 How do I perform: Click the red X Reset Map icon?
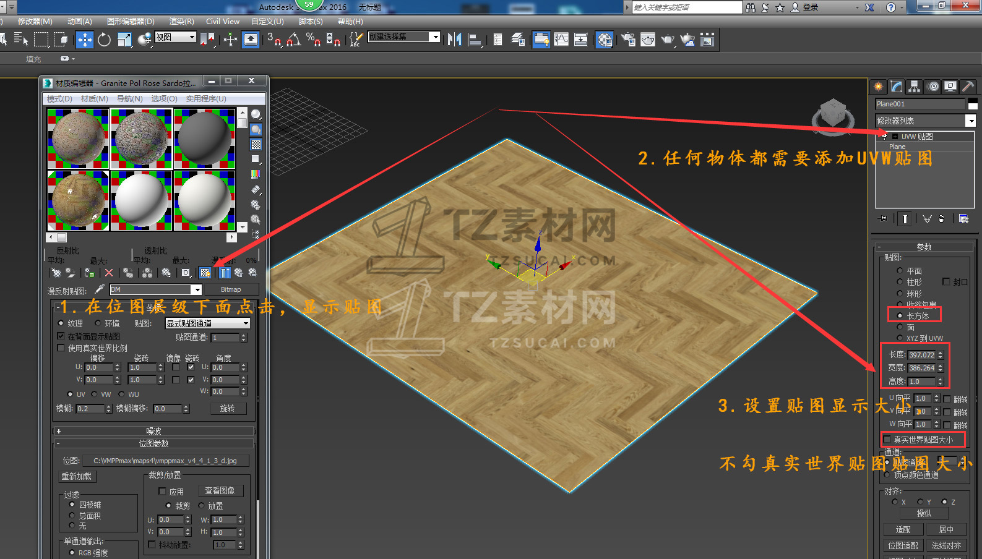(x=109, y=273)
